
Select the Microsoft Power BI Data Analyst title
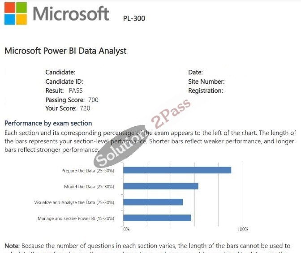pos(65,51)
